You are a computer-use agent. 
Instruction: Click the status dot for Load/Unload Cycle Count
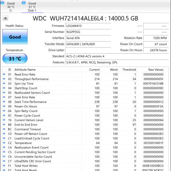4,138
